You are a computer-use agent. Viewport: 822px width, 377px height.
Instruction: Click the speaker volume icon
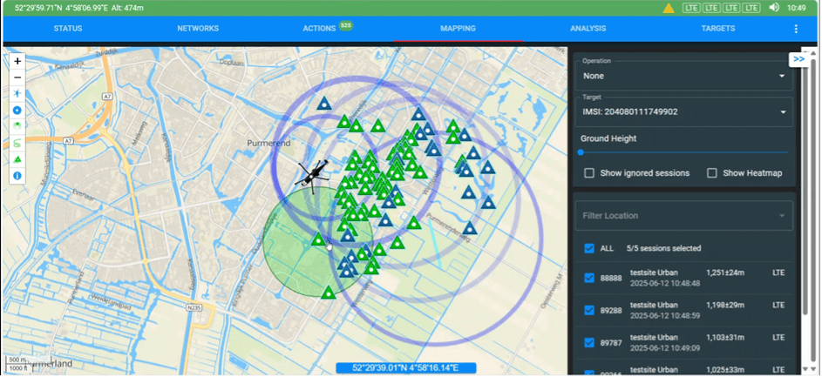774,8
